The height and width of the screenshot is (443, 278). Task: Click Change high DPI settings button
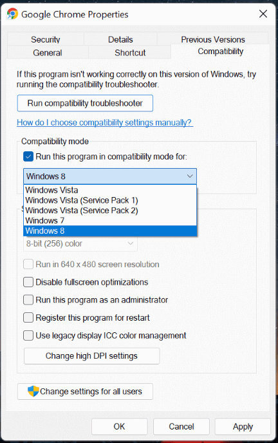click(92, 356)
